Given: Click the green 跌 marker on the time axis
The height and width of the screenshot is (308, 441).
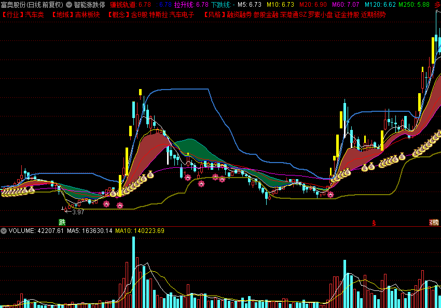Looking at the screenshot, I should 62,223.
